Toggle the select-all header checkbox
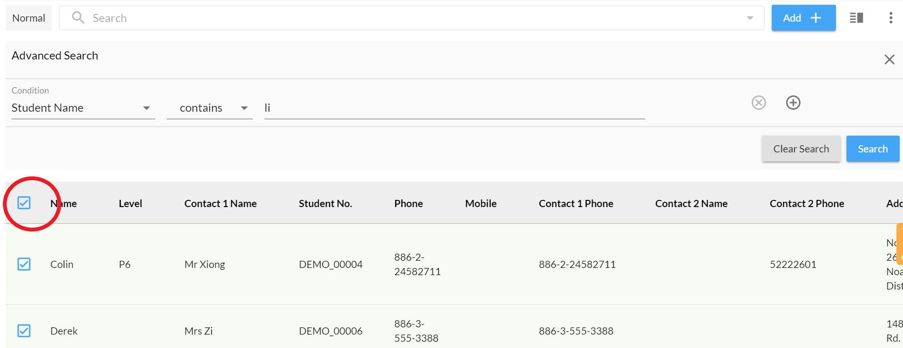The width and height of the screenshot is (903, 348). (x=24, y=203)
